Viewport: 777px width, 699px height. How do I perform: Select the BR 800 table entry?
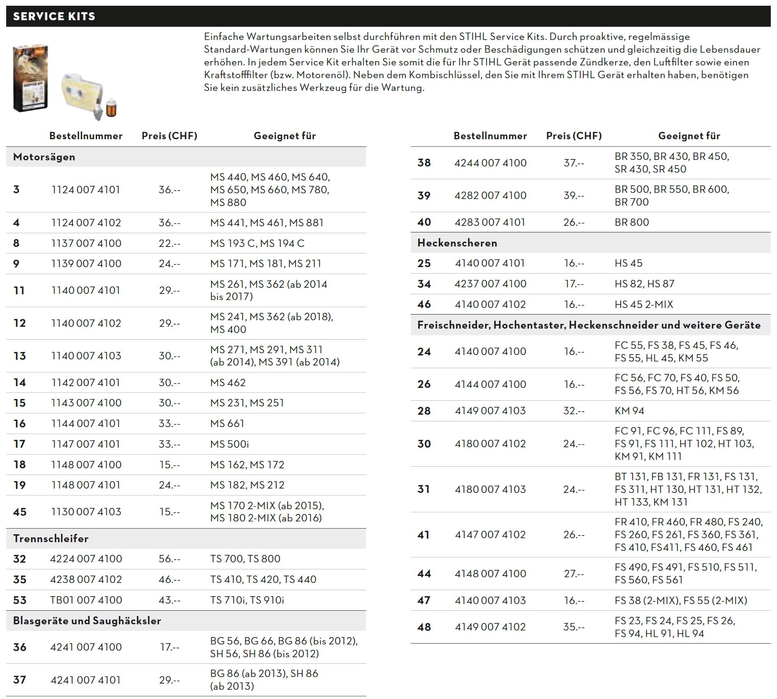click(632, 222)
